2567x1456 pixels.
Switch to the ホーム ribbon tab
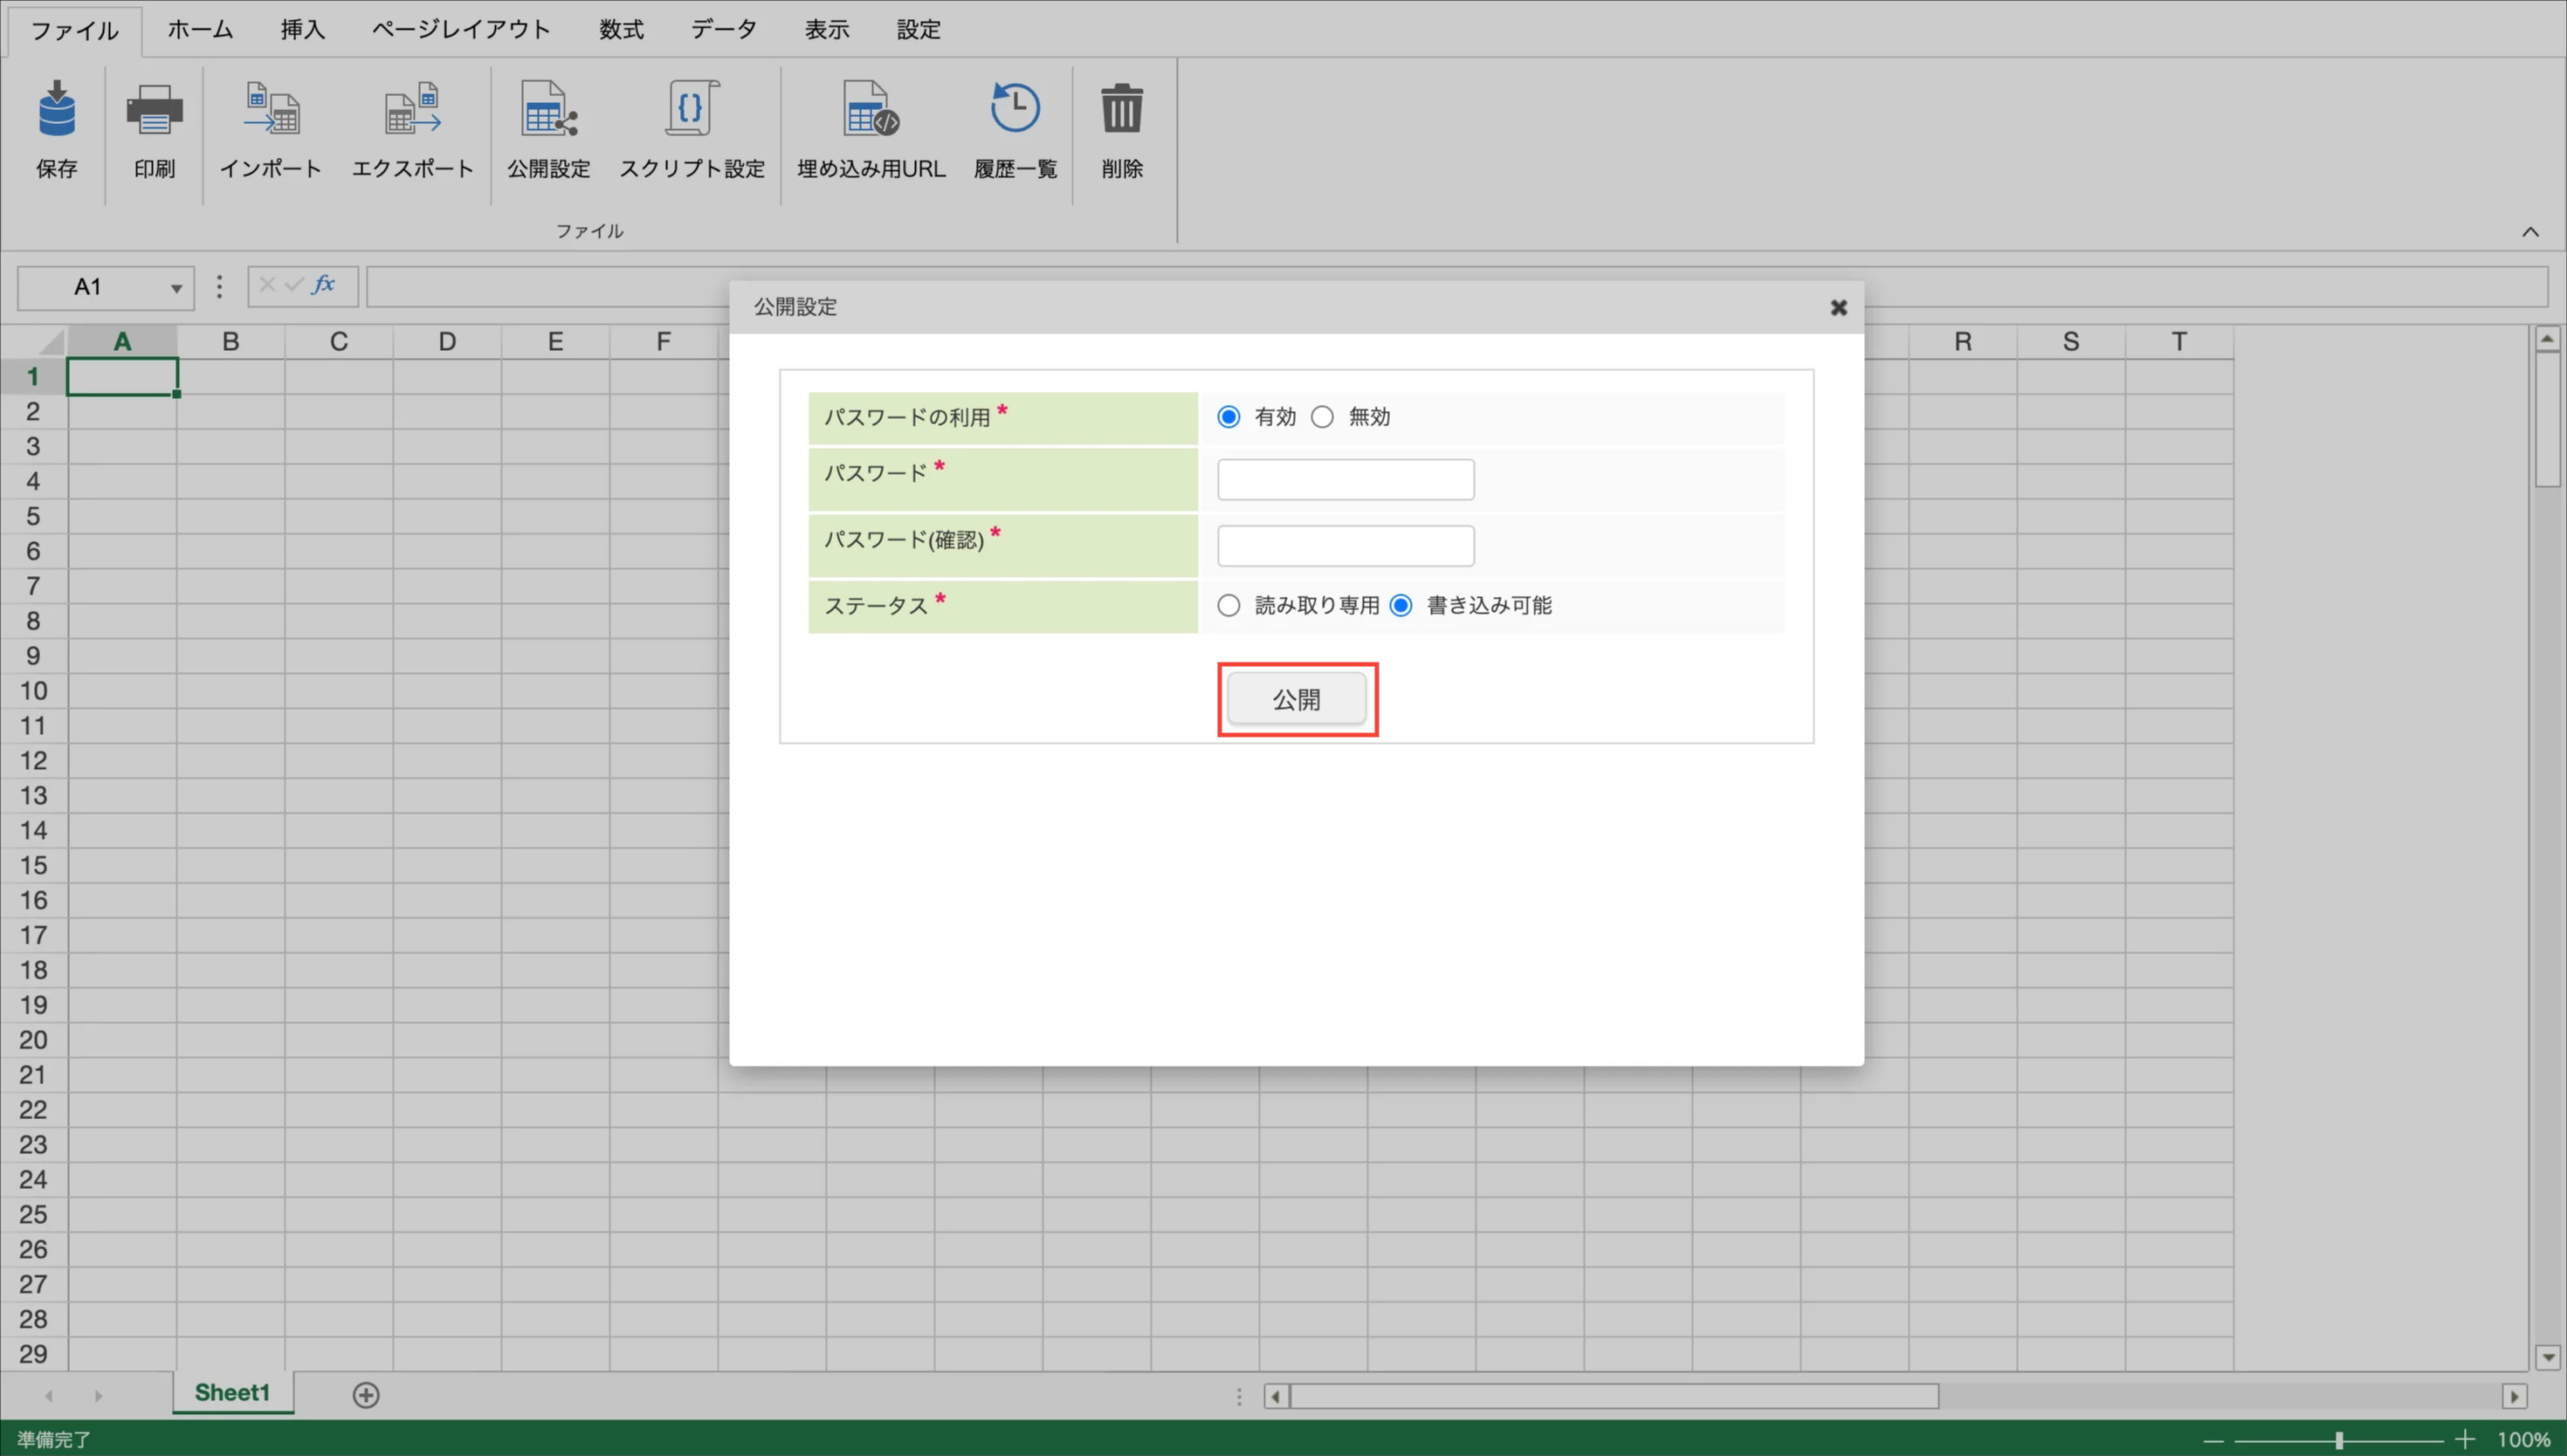200,29
